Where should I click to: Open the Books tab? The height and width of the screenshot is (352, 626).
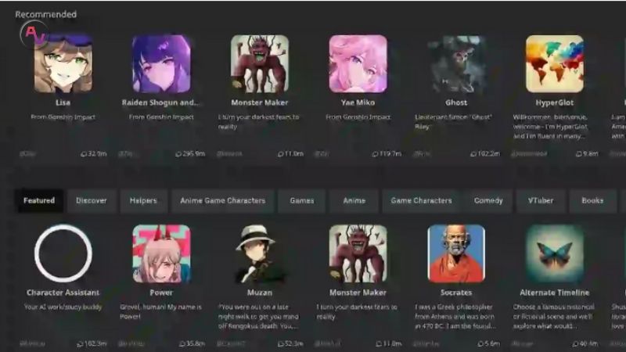tap(592, 201)
